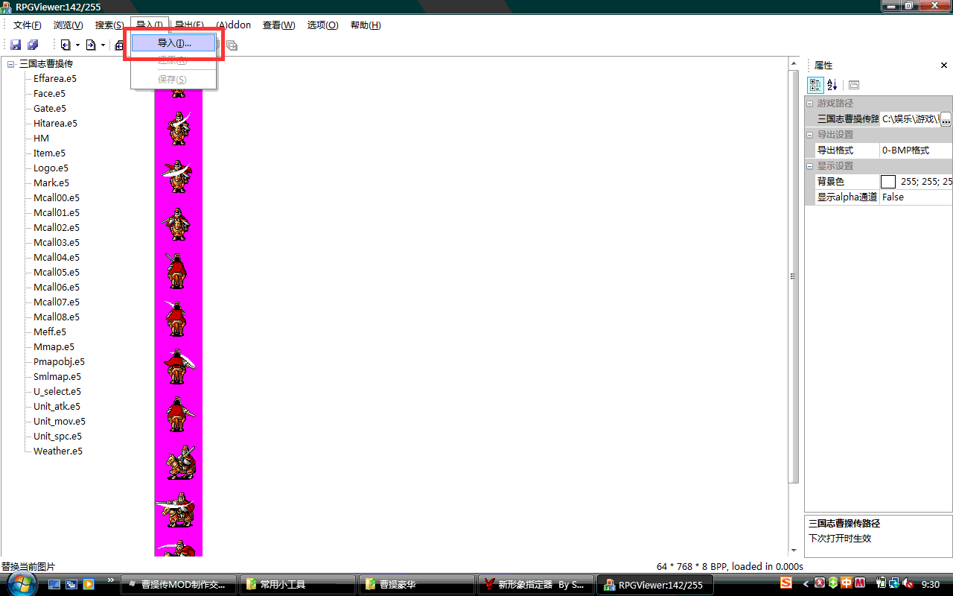Select Weather.e5 in the tree

click(x=58, y=451)
